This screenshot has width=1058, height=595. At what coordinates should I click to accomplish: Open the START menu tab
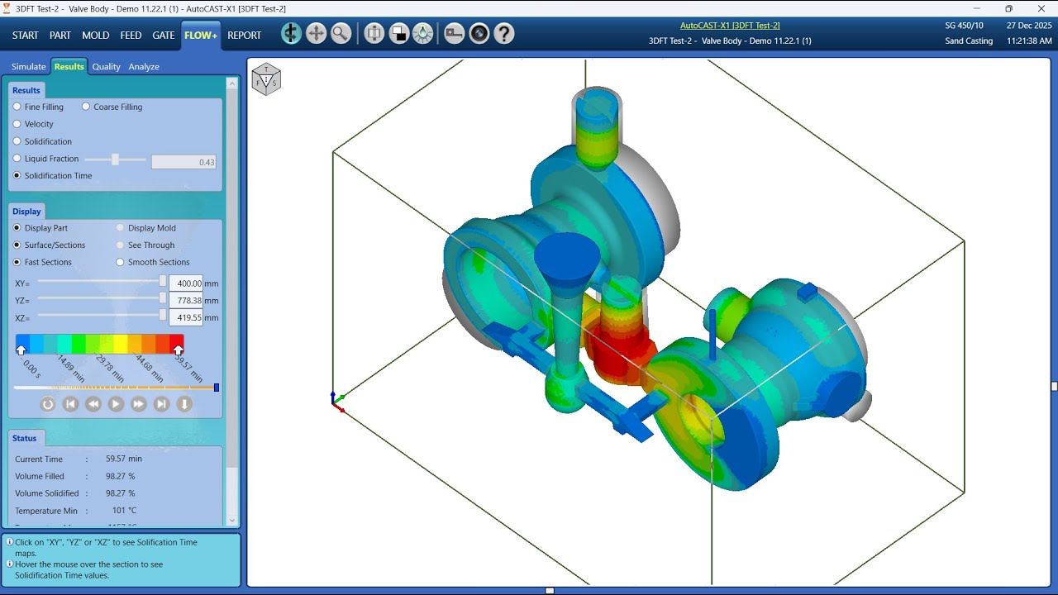pyautogui.click(x=25, y=36)
